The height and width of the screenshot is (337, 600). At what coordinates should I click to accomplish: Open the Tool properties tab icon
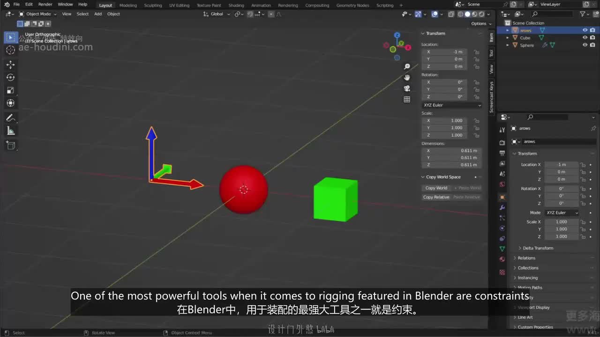tap(502, 130)
